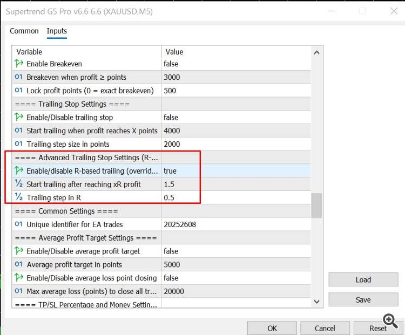Click the boolean icon beside Enable/disable R-based trailing
The image size is (405, 335).
point(19,170)
